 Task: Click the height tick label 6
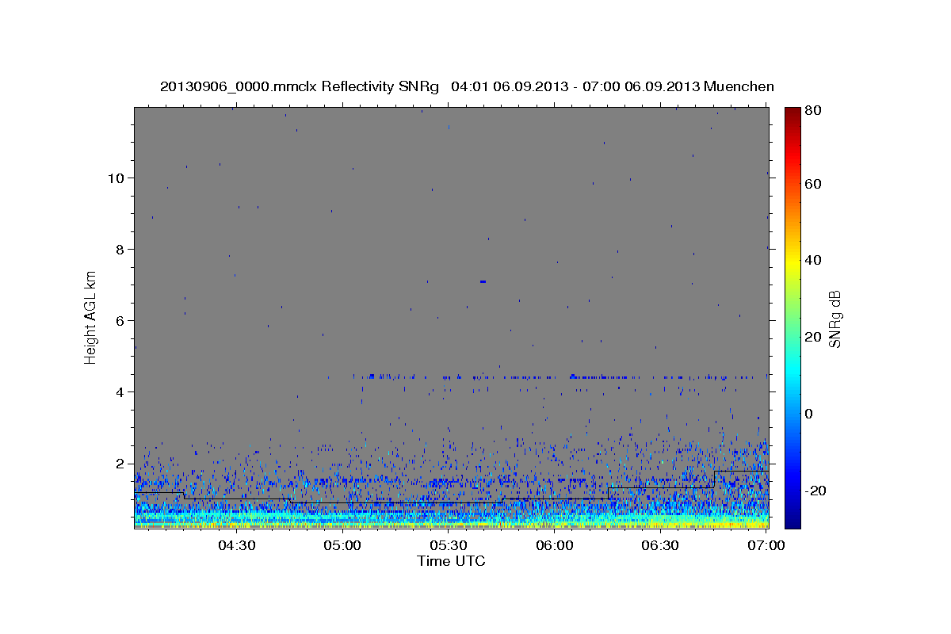pyautogui.click(x=120, y=320)
